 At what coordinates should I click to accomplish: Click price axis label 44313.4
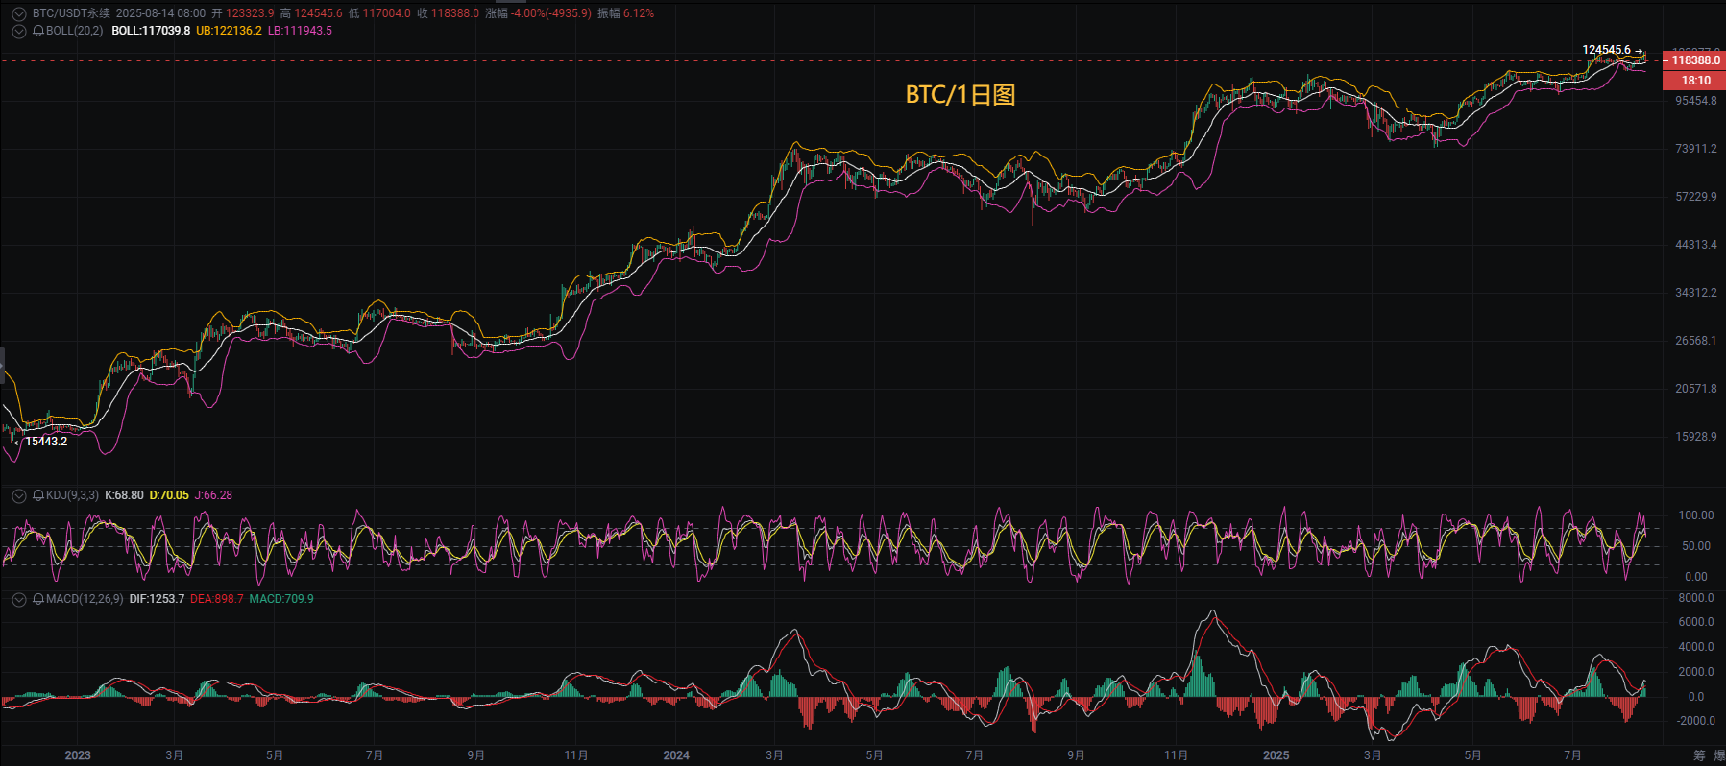tap(1696, 245)
